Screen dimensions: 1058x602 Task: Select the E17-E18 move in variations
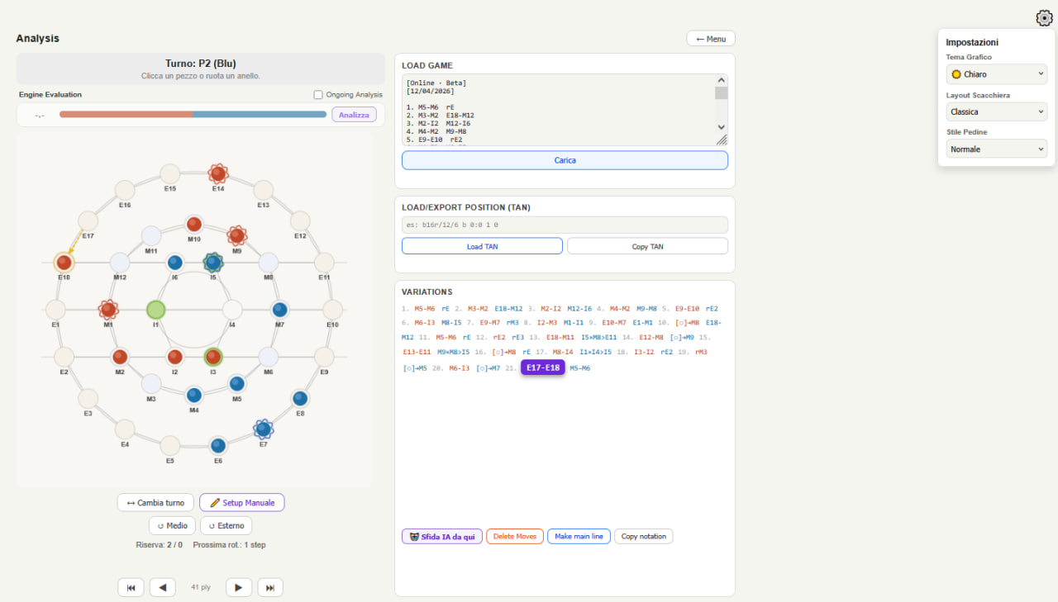click(542, 367)
